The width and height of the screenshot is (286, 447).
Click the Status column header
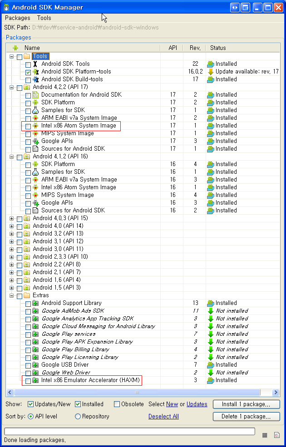(243, 48)
